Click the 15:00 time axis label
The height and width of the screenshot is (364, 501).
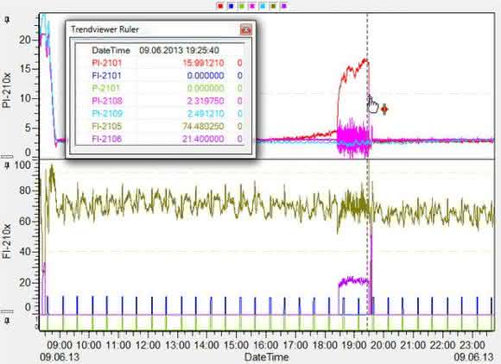coord(236,345)
